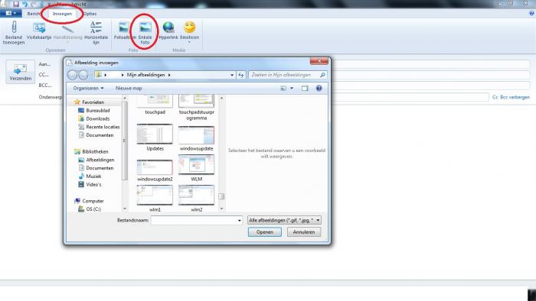Switch to the Invoegen ribbon tab
Image resolution: width=536 pixels, height=301 pixels.
tap(62, 14)
